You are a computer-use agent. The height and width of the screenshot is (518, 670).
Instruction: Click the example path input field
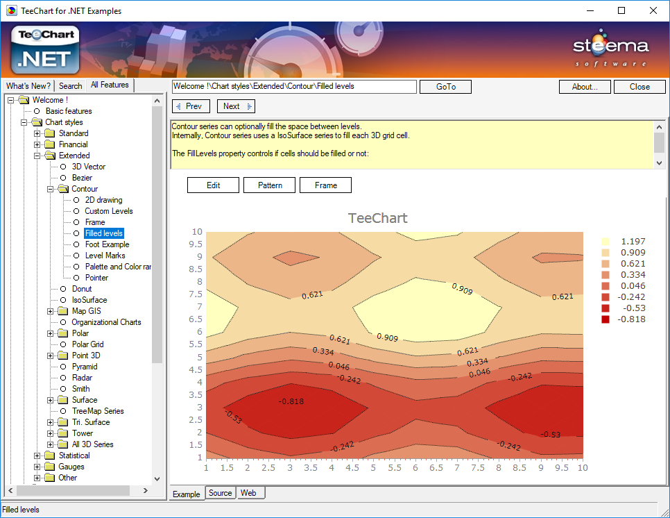click(x=294, y=86)
